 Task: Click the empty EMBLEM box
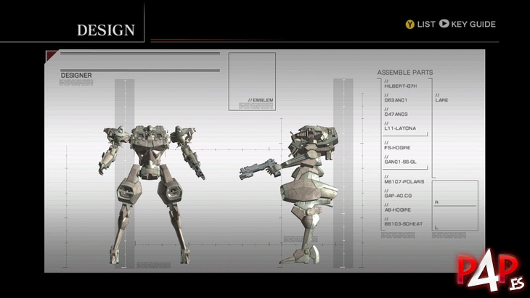pos(252,81)
